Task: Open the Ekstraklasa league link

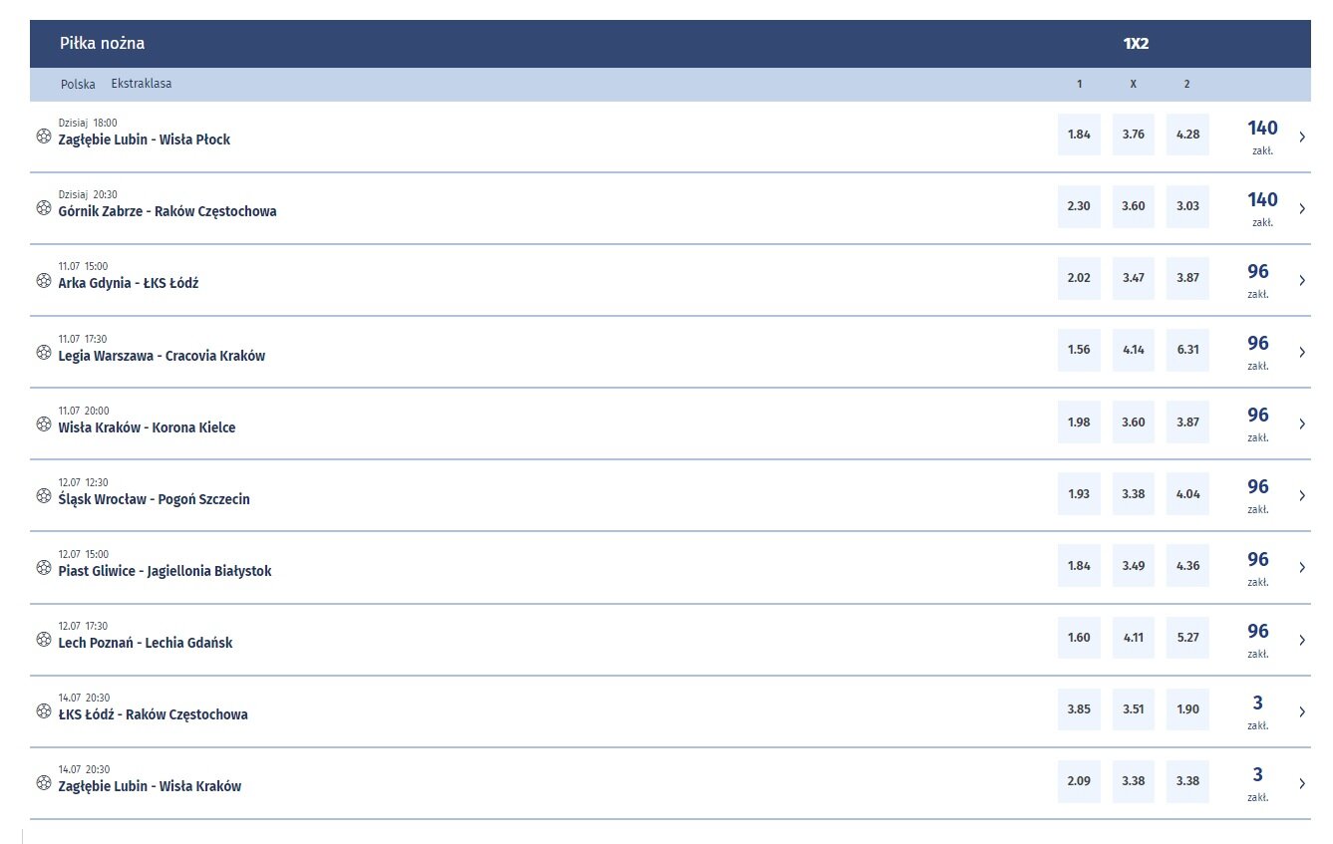Action: [x=142, y=84]
